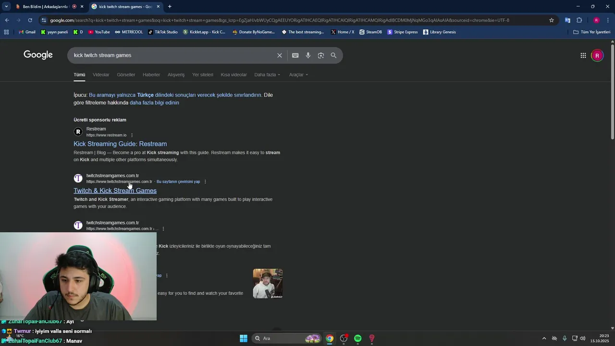Screen dimensions: 615x346
Task: Open the Google apps grid
Action: point(583,55)
